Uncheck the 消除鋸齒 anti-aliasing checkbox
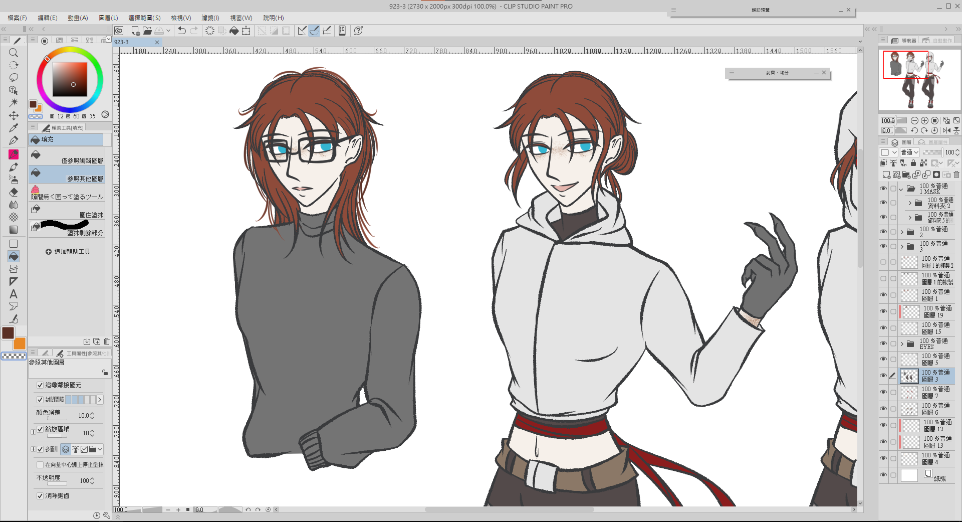This screenshot has width=962, height=522. (40, 495)
